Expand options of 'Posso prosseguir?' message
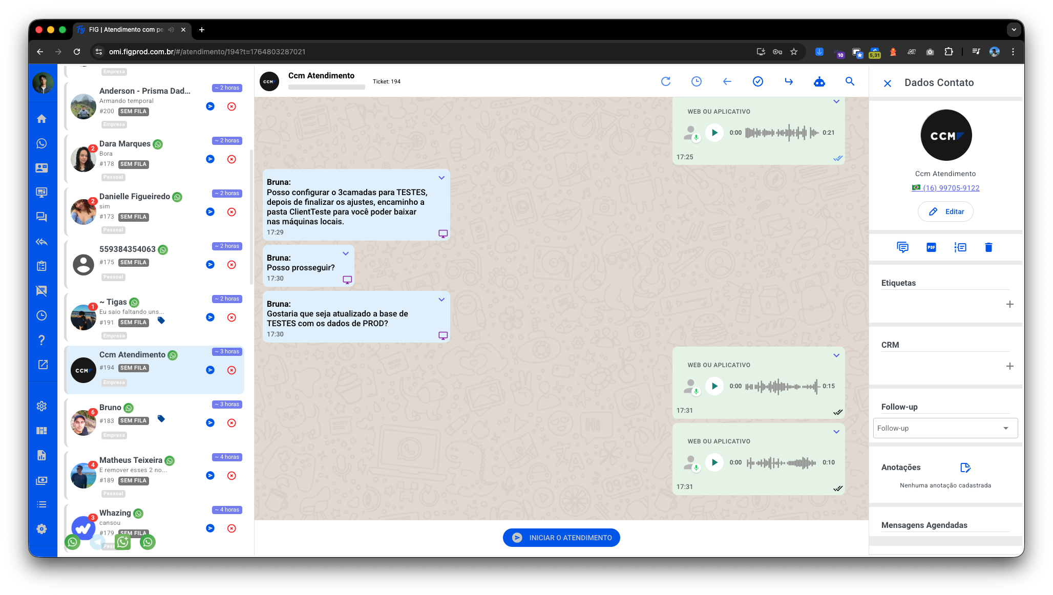 [x=346, y=253]
